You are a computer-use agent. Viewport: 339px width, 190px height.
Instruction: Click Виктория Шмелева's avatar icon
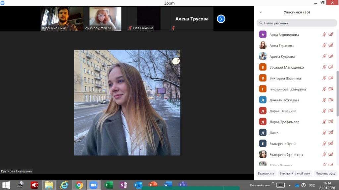point(263,78)
